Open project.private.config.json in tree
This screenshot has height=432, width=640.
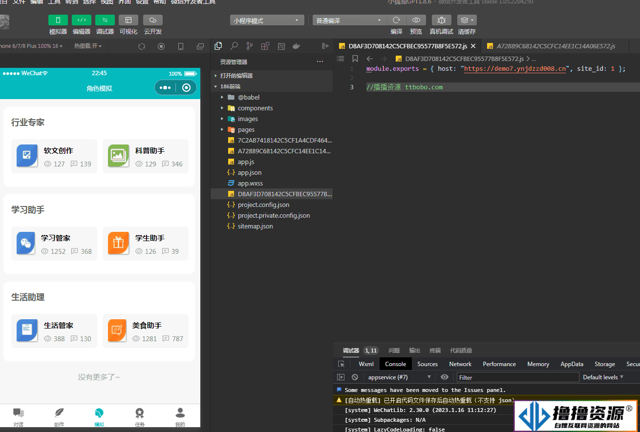[272, 215]
